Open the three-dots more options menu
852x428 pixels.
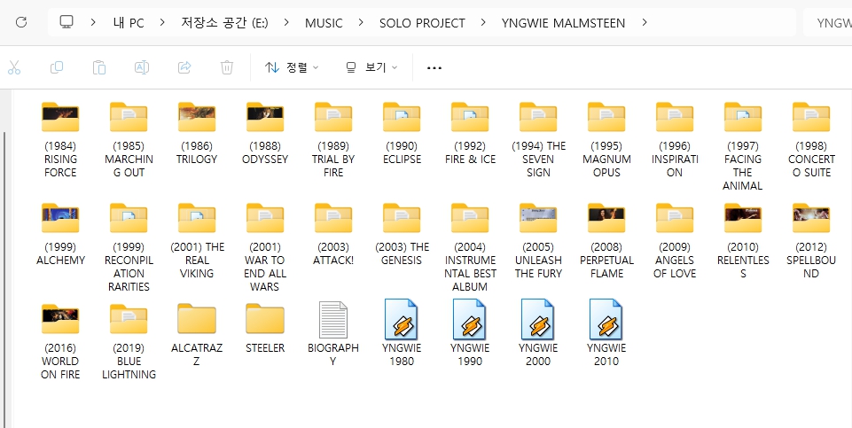[434, 68]
